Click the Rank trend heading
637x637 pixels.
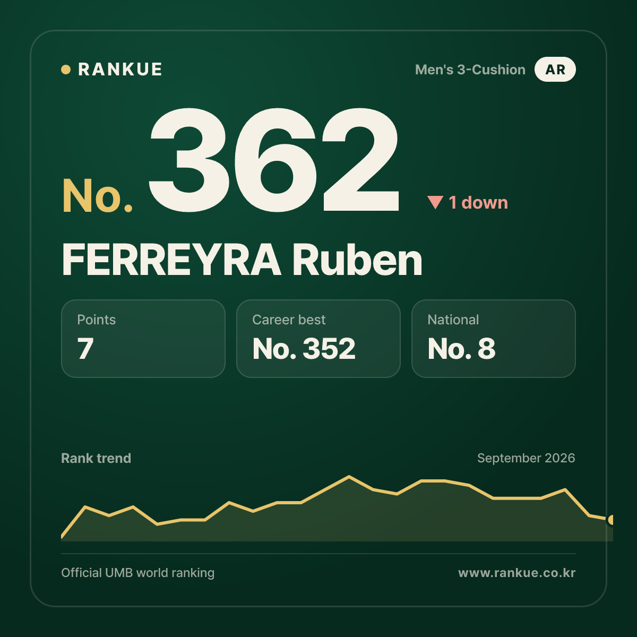[96, 458]
